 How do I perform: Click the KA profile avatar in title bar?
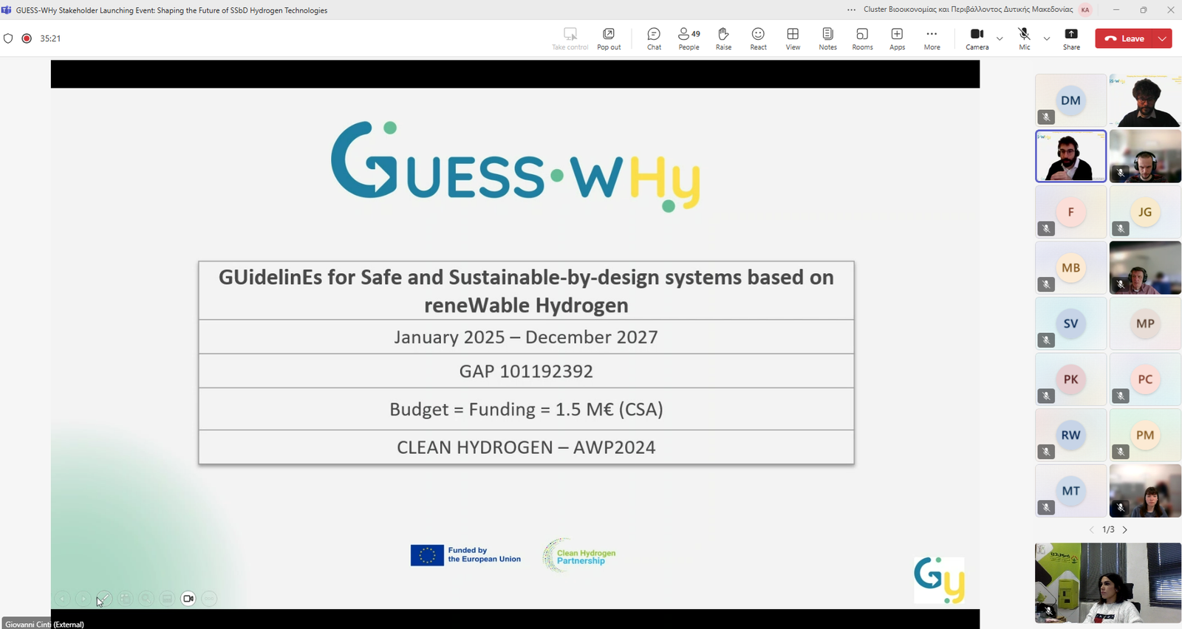point(1085,10)
